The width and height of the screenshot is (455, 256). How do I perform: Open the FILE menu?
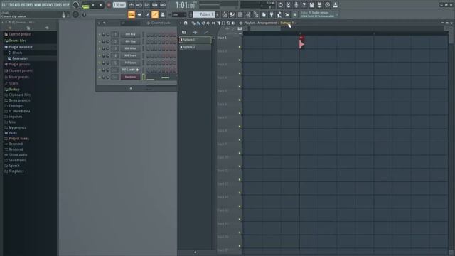click(4, 5)
